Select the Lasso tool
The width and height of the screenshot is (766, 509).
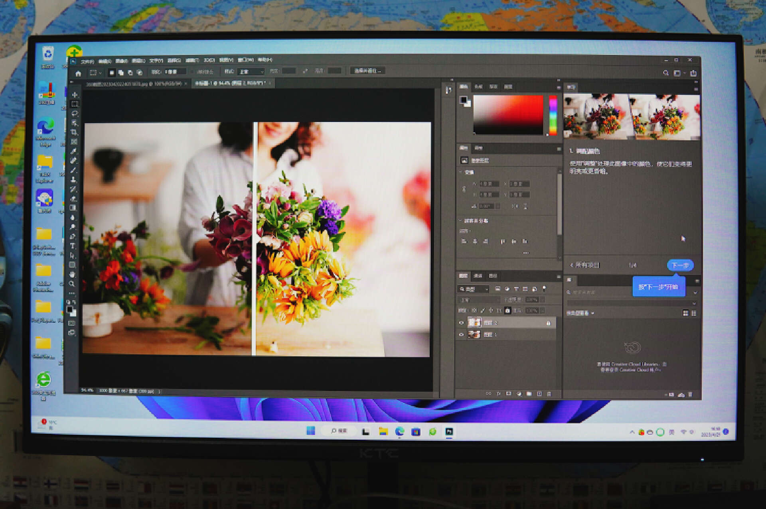pyautogui.click(x=75, y=114)
